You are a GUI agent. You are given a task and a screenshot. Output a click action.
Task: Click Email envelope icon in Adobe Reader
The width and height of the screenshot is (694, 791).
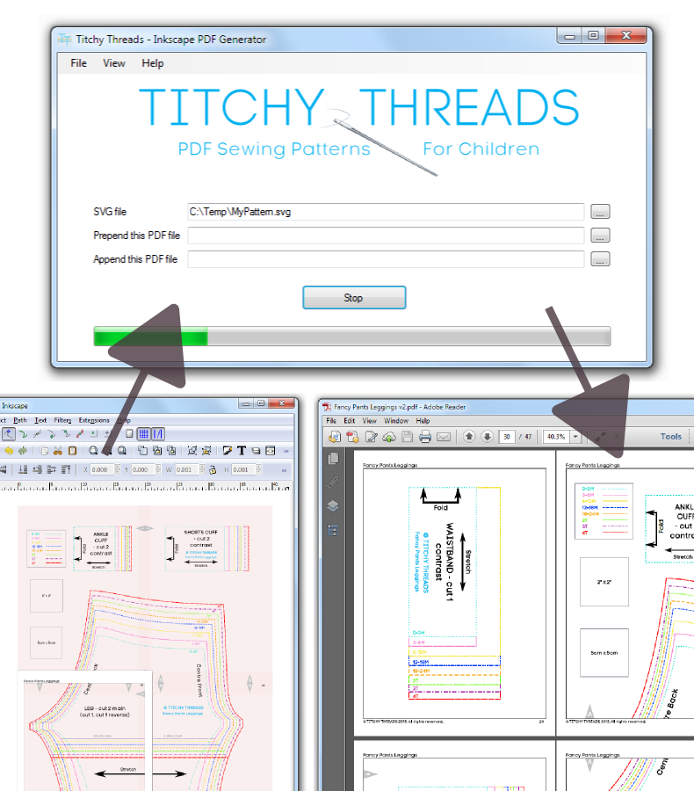444,437
